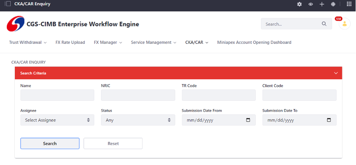Click the Name input field

pyautogui.click(x=57, y=95)
